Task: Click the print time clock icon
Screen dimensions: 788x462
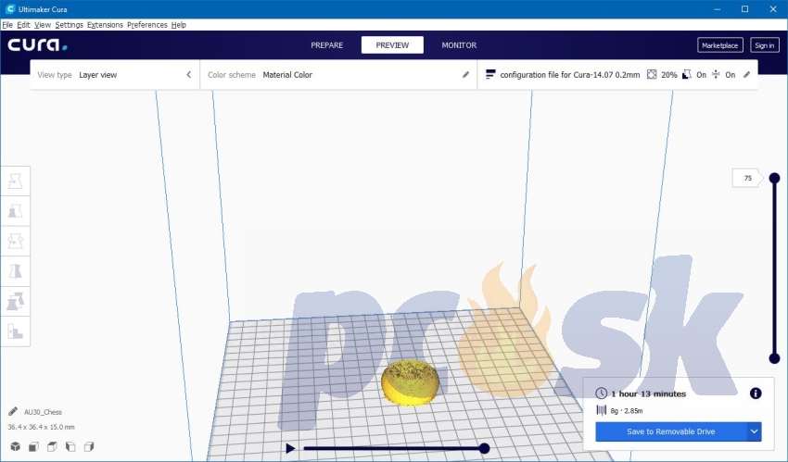Action: [x=601, y=393]
